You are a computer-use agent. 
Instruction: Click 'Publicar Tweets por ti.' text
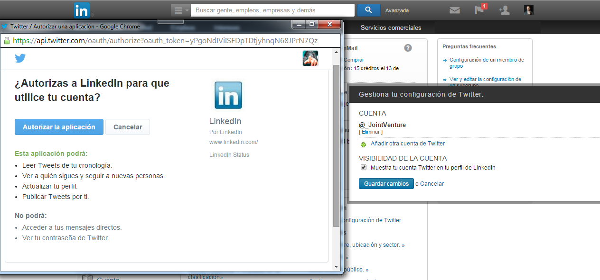coord(56,197)
